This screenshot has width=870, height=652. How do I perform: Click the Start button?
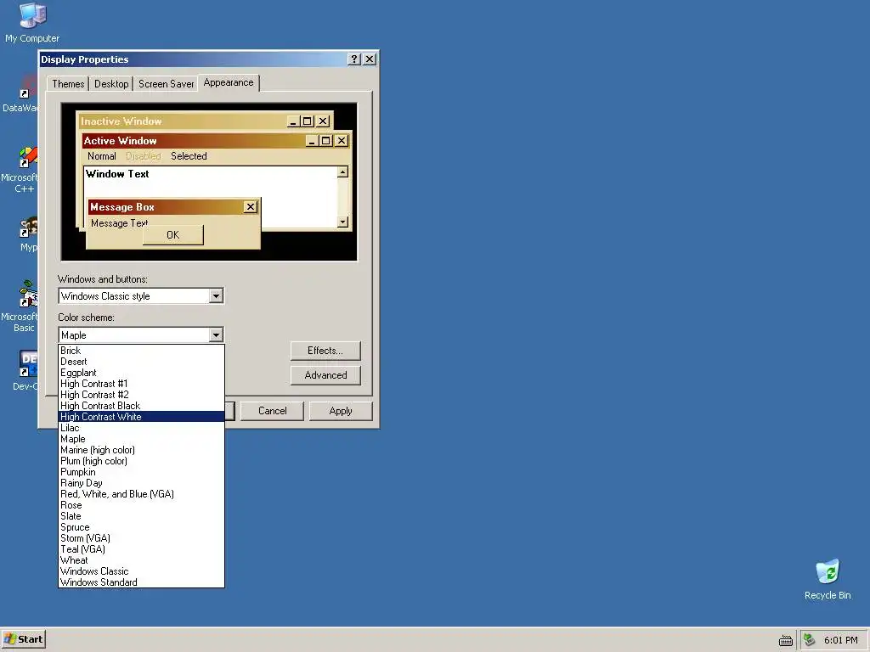[23, 639]
